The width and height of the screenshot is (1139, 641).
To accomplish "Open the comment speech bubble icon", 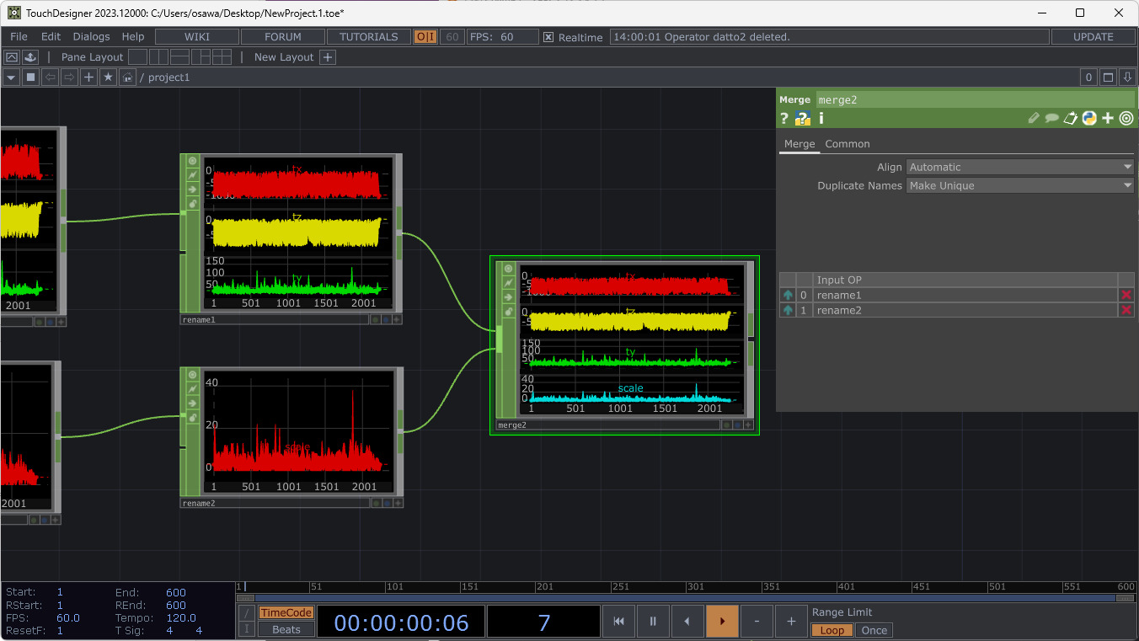I will 1051,119.
